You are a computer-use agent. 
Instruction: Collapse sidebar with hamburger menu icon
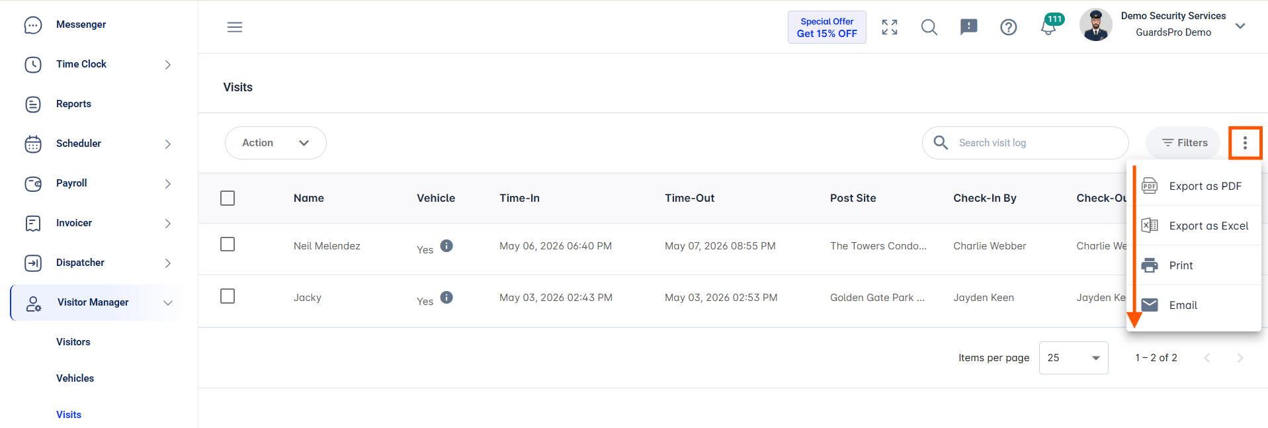click(235, 27)
